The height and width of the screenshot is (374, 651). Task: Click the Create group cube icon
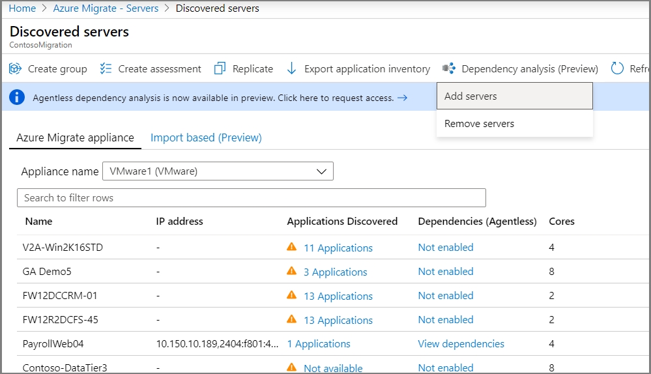tap(15, 68)
